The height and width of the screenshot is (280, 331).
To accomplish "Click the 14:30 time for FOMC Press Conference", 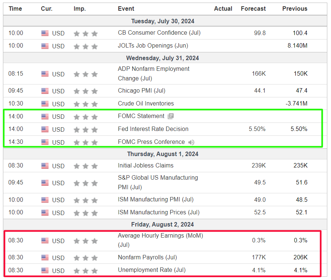I will [x=16, y=142].
